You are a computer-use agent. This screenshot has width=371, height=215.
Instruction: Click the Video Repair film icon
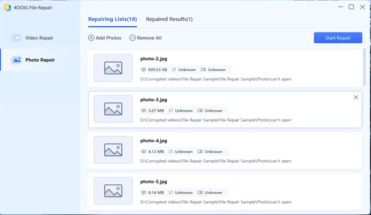(17, 38)
